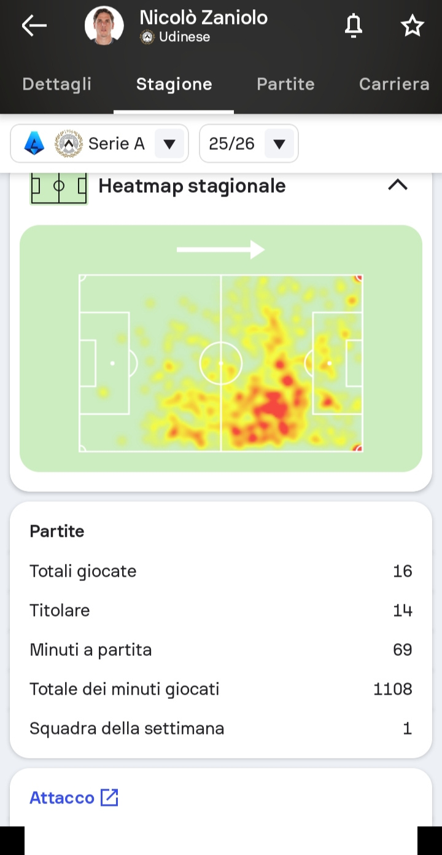Image resolution: width=442 pixels, height=855 pixels.
Task: Tap the Squadra della settimana row
Action: [x=221, y=728]
